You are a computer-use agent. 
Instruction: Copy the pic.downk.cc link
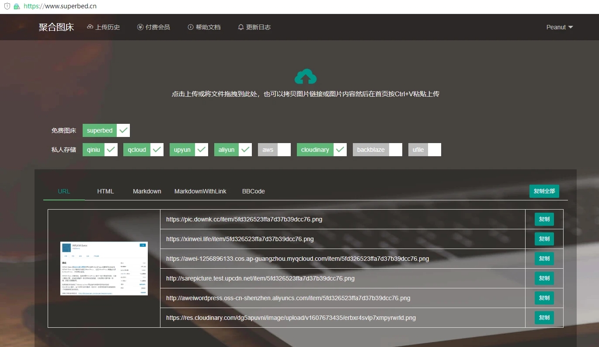[x=544, y=219]
